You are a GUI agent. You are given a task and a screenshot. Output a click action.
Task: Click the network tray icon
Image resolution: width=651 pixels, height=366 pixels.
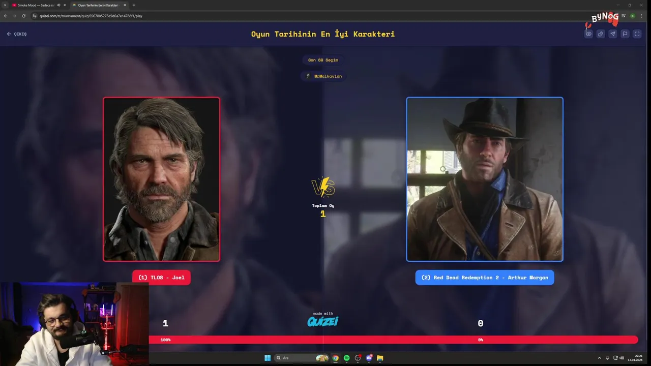(x=615, y=358)
